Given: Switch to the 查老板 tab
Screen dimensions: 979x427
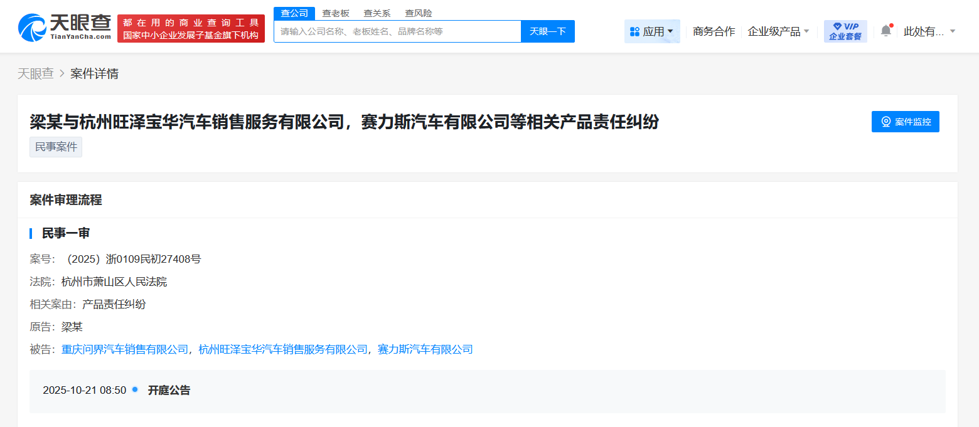Looking at the screenshot, I should (335, 13).
